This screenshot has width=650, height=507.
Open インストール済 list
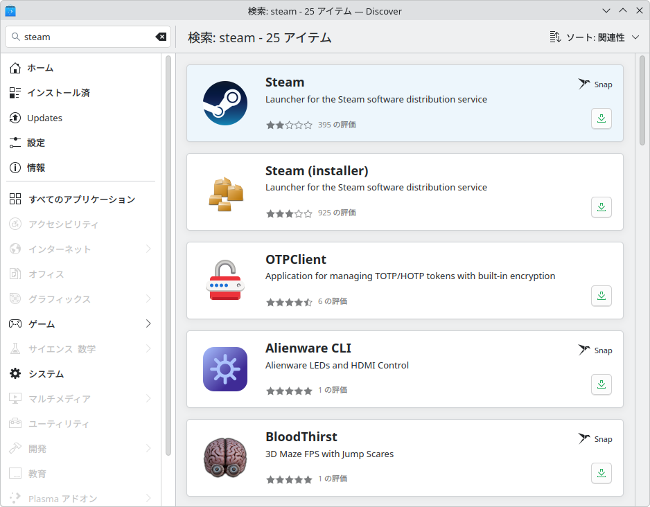(81, 93)
